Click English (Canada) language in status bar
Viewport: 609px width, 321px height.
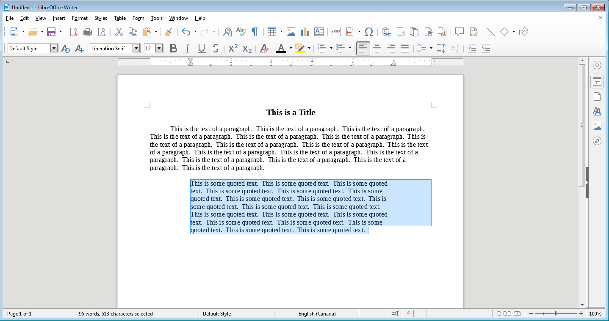317,314
